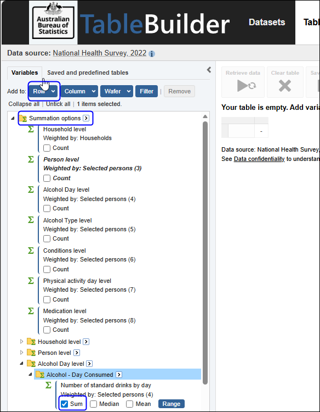Open arrow box next to Summation options
The height and width of the screenshot is (412, 320).
(x=85, y=118)
